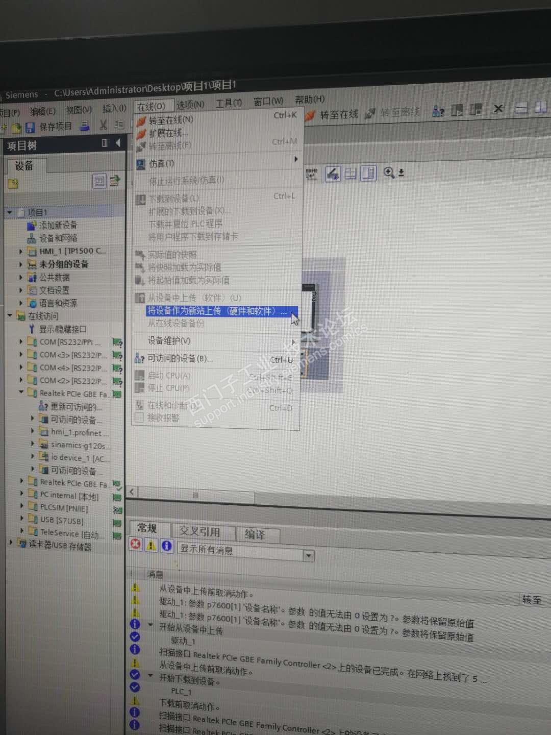551x735 pixels.
Task: Click the relabel/annotation icon left of the editor toolbar
Action: 311,174
